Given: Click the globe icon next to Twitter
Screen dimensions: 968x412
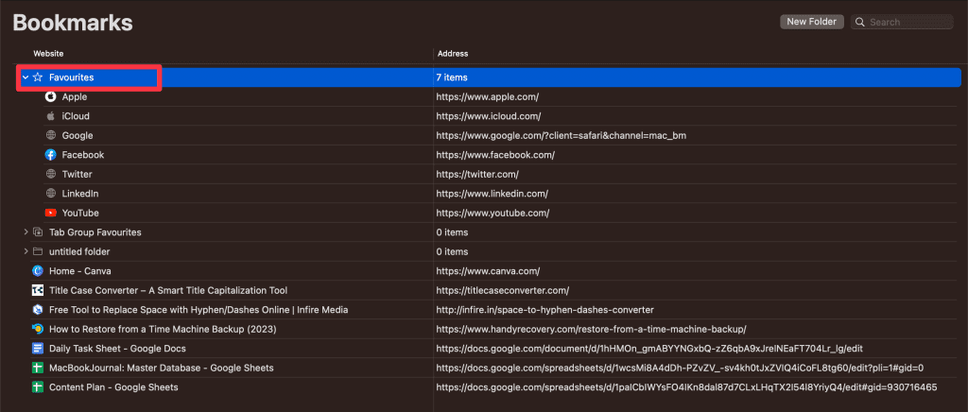Looking at the screenshot, I should click(x=51, y=175).
